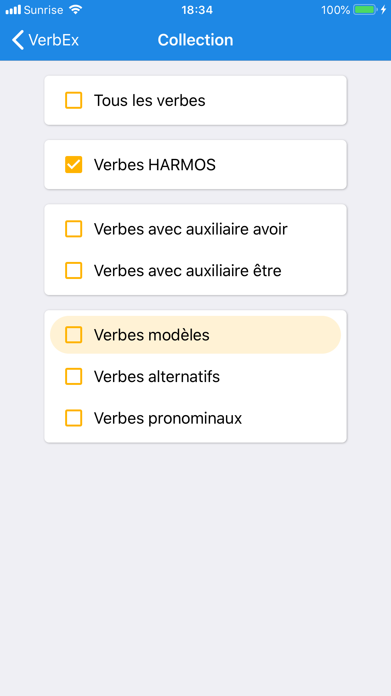This screenshot has width=391, height=696.
Task: Tap the Wi-Fi icon in status bar
Action: click(x=76, y=10)
